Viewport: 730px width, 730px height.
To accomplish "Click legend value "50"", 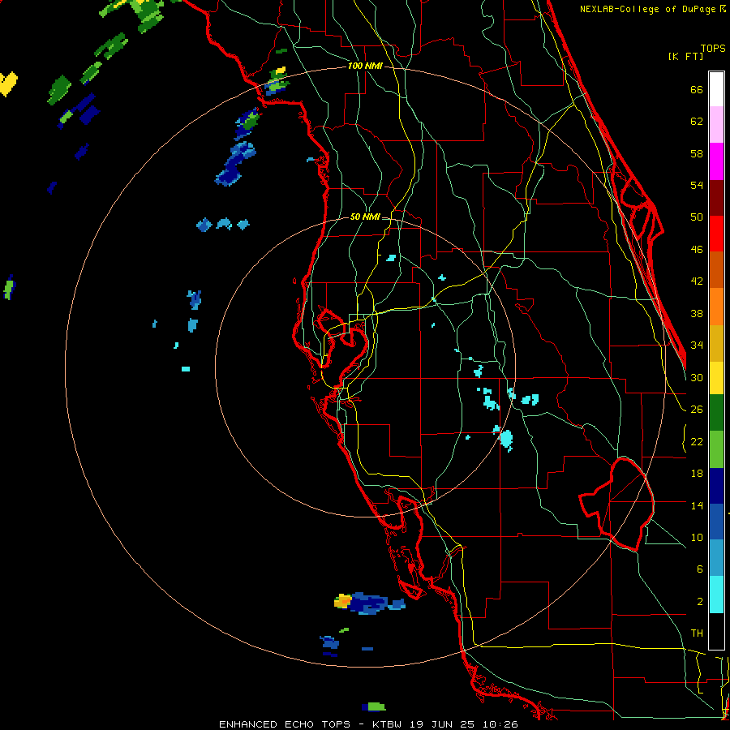I will pos(697,217).
